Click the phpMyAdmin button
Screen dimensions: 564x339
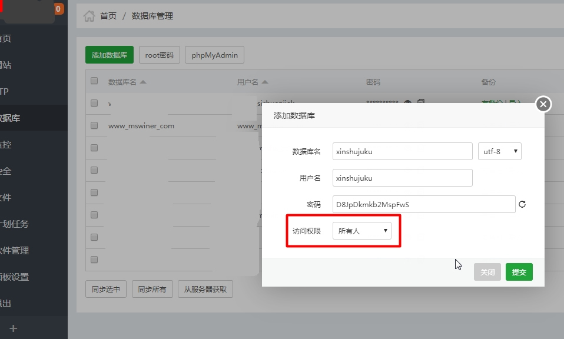pos(214,55)
